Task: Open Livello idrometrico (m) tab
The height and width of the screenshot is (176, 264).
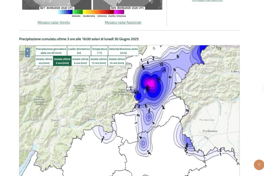Action: pos(79,51)
